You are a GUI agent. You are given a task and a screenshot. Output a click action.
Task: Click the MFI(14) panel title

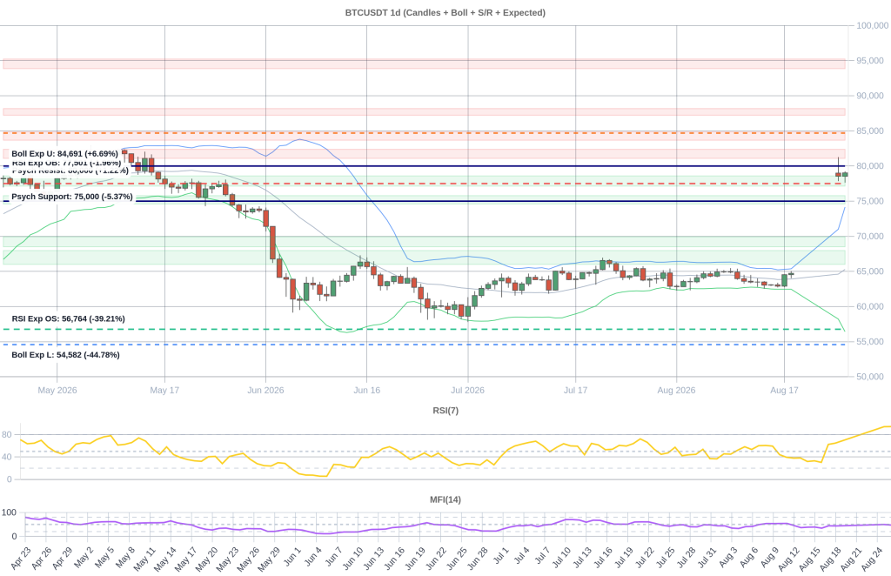pos(445,500)
